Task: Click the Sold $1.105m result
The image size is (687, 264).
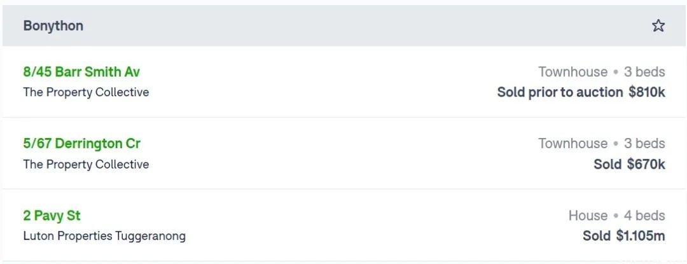Action: coord(624,237)
